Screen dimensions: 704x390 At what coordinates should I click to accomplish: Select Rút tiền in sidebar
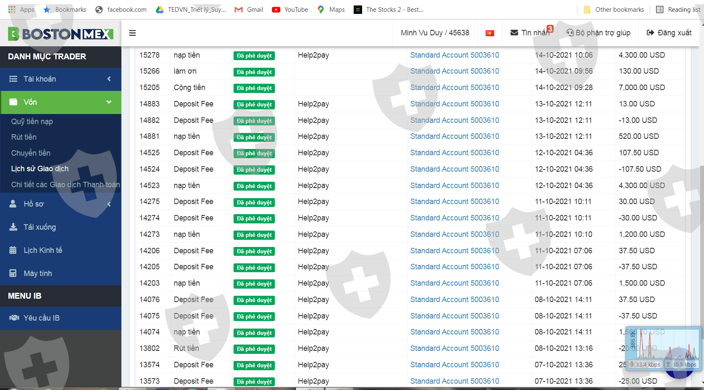click(24, 137)
